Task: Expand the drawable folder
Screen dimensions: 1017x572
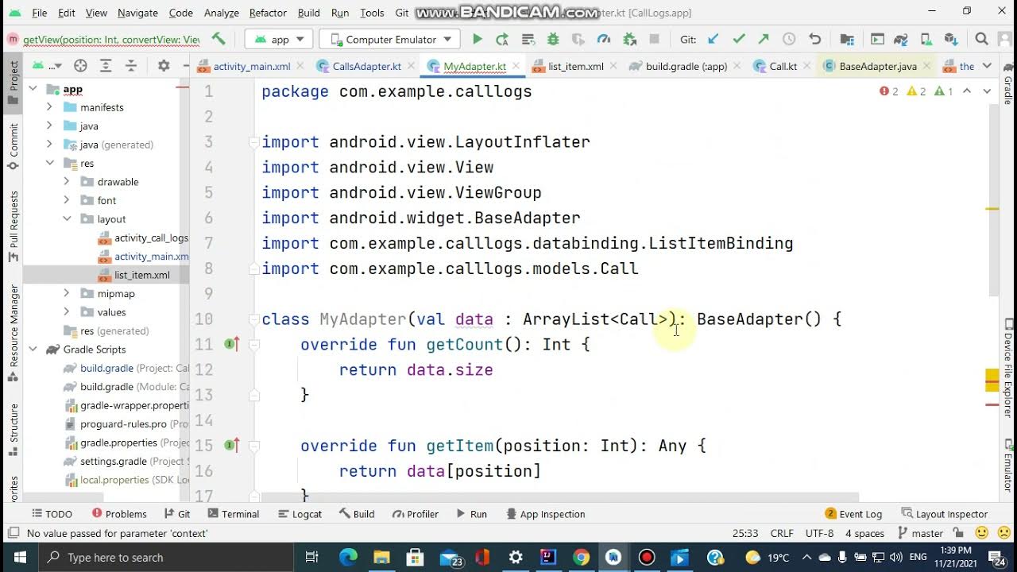Action: [x=67, y=182]
